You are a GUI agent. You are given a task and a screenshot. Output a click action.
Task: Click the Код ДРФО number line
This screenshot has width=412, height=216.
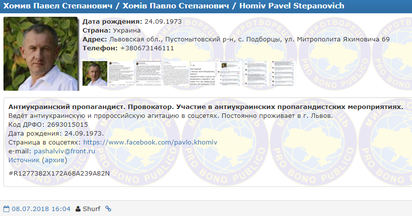tap(48, 125)
